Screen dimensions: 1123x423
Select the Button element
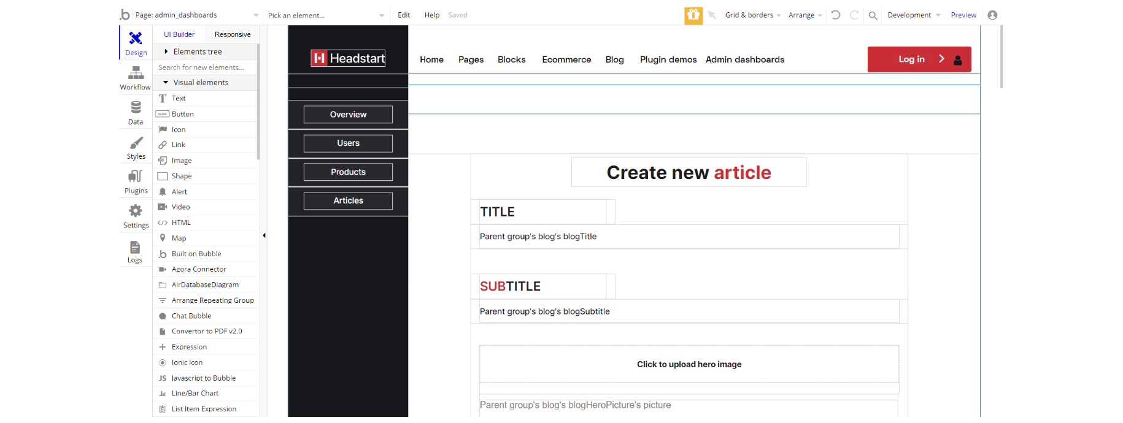point(206,114)
